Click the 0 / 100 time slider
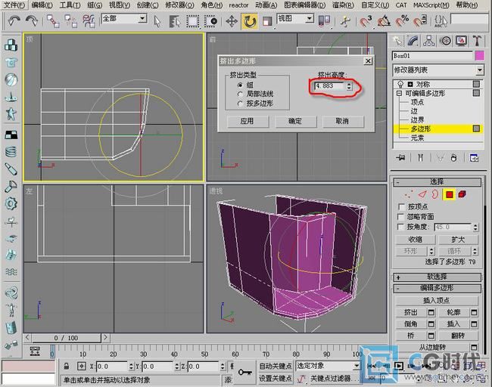Viewport: 492px width, 387px height. [x=66, y=338]
